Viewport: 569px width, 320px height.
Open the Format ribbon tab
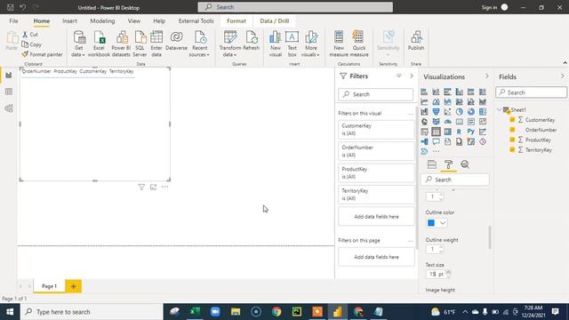[x=236, y=21]
